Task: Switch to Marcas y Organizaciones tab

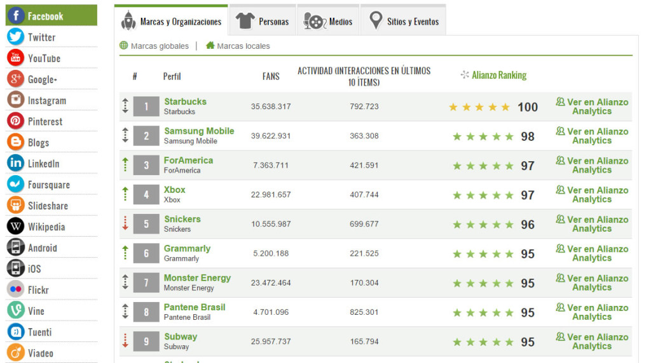Action: [x=171, y=20]
